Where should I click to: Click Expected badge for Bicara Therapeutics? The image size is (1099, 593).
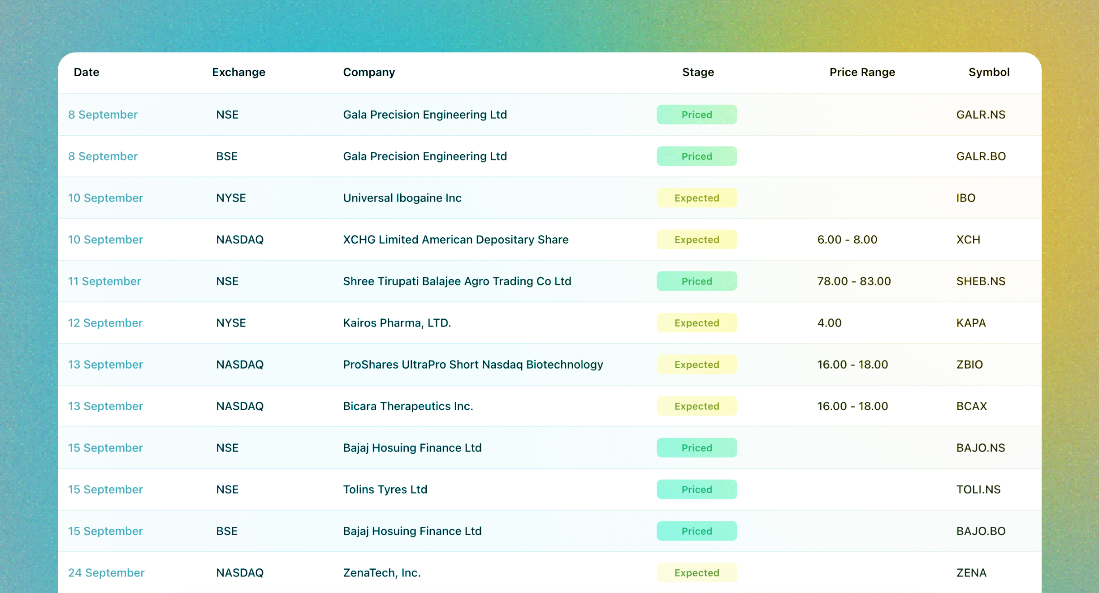pos(697,406)
